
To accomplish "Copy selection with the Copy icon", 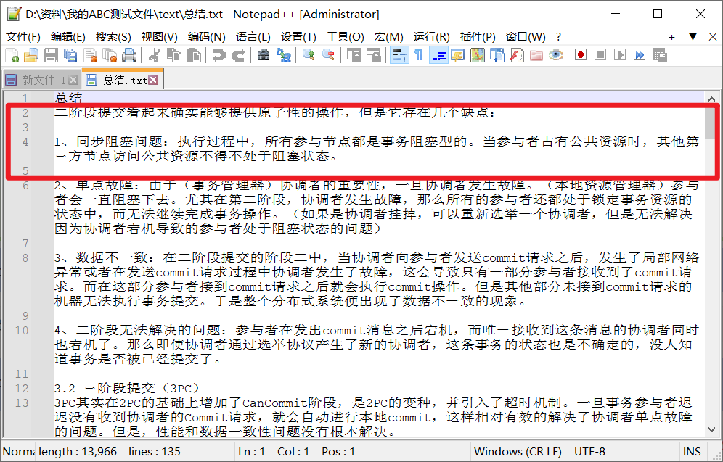I will pyautogui.click(x=173, y=55).
